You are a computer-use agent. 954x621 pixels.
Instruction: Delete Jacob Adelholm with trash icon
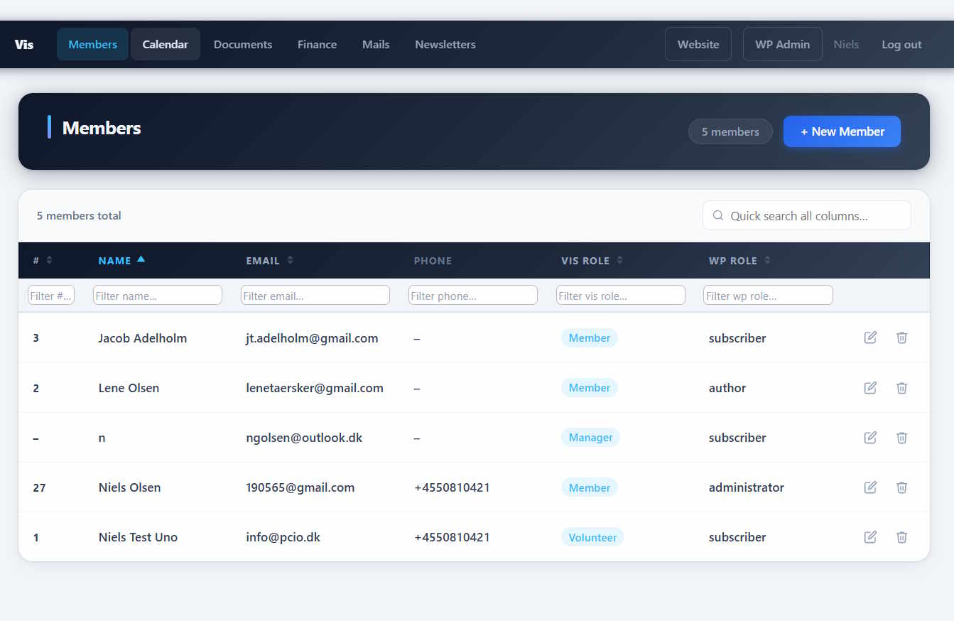click(x=901, y=337)
